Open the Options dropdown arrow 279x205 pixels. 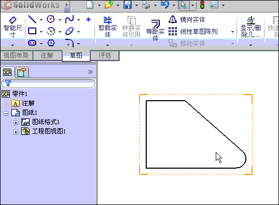tap(223, 5)
